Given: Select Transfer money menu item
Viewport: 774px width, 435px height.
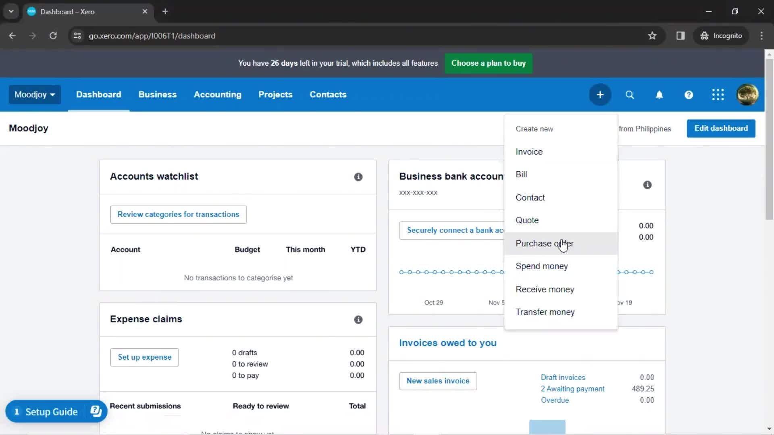Looking at the screenshot, I should click(x=561, y=312).
